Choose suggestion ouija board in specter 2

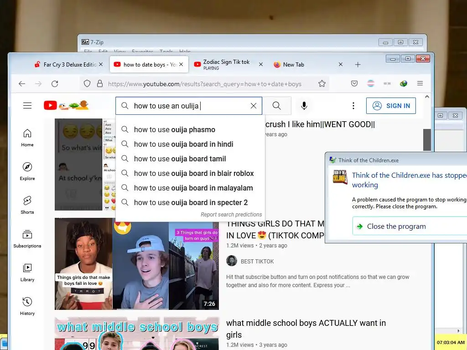point(190,202)
